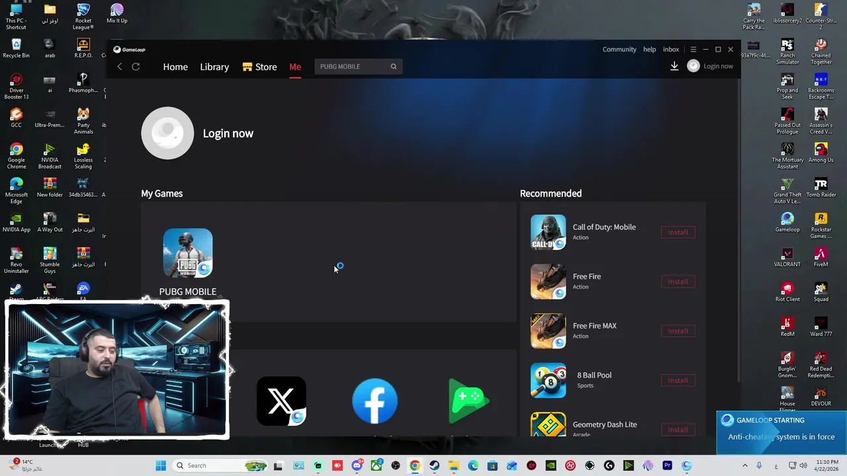Click the 8 Ball Pool title text

coord(594,375)
